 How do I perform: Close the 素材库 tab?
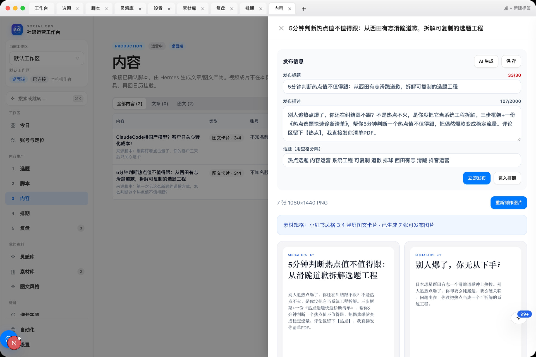click(x=202, y=9)
